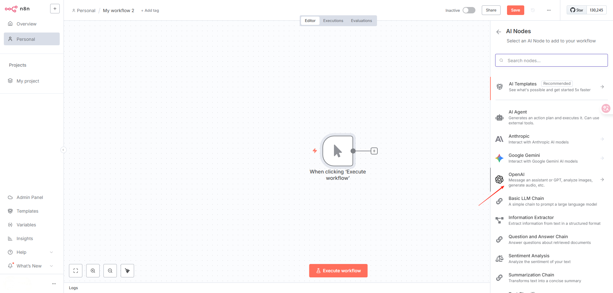Click the Google Gemini star icon

click(x=499, y=158)
